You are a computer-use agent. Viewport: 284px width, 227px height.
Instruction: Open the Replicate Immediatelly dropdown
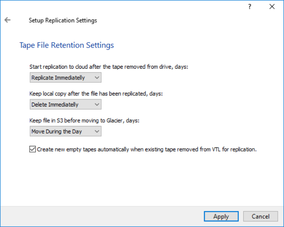point(65,78)
